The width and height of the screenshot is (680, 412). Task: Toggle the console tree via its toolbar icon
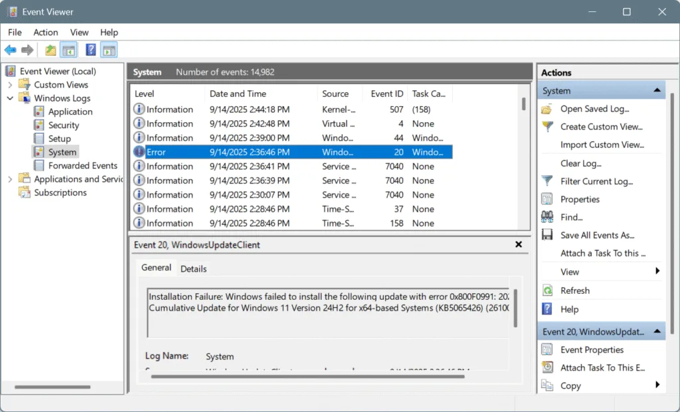[x=68, y=50]
